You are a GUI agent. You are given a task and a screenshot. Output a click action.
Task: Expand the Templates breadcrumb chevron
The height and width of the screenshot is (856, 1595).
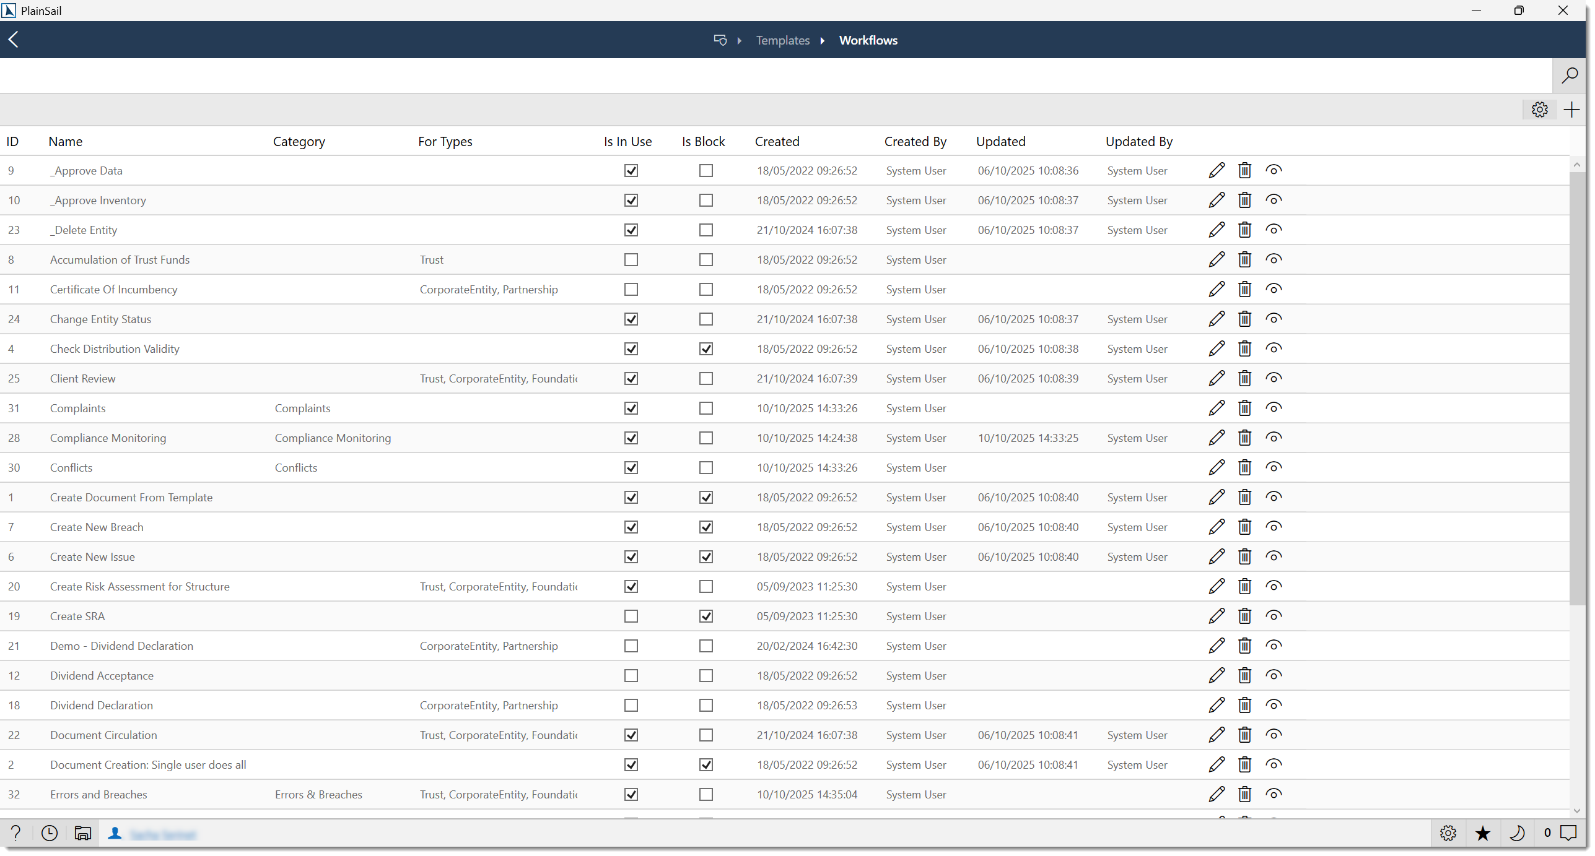pyautogui.click(x=823, y=40)
